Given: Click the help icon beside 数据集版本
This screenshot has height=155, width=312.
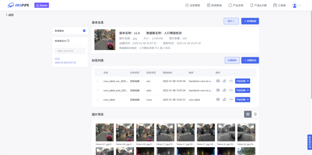Looking at the screenshot, I should tap(68, 41).
